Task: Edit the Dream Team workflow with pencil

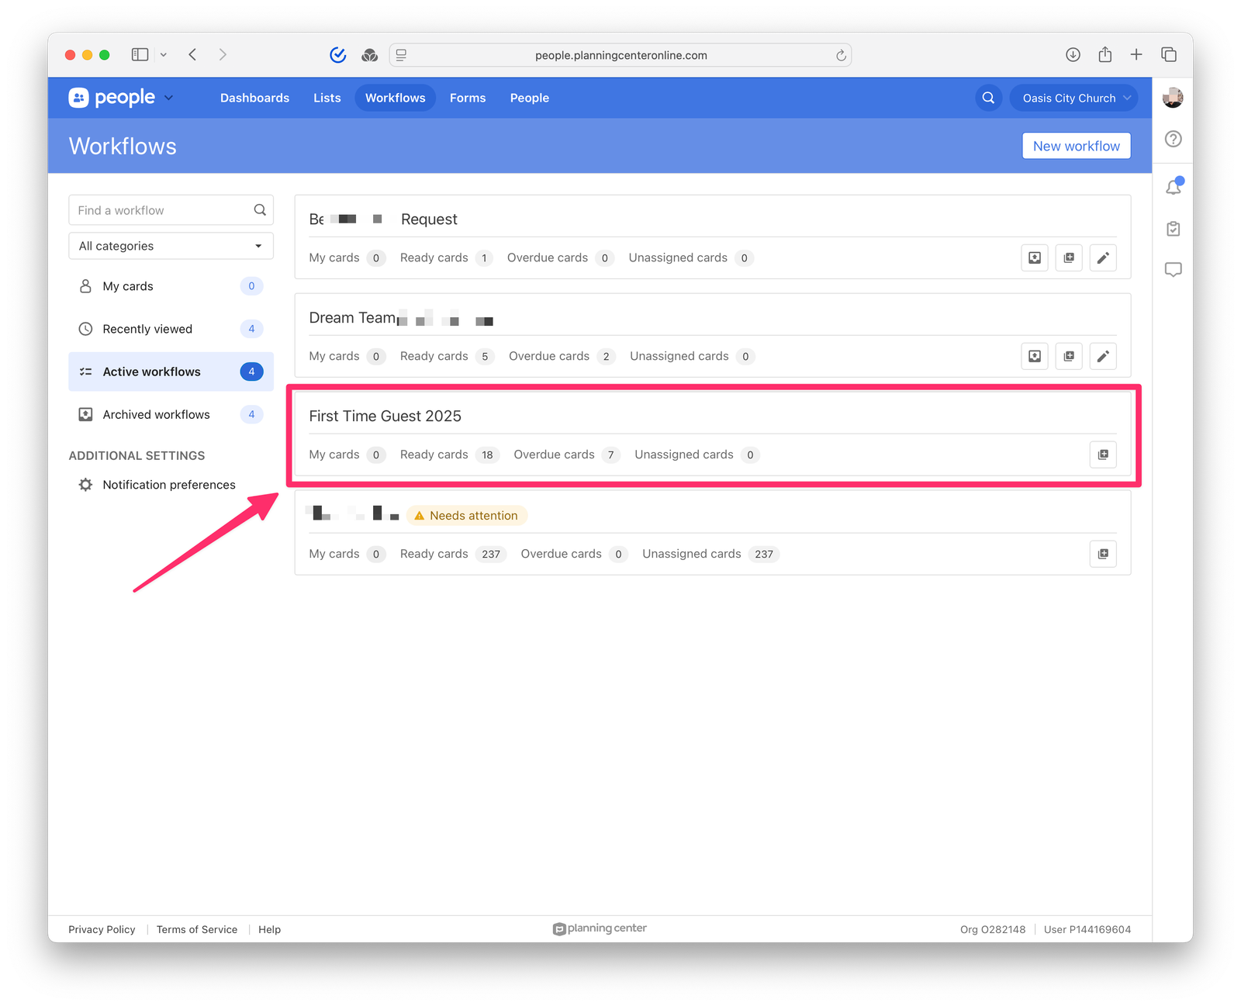Action: click(1103, 356)
